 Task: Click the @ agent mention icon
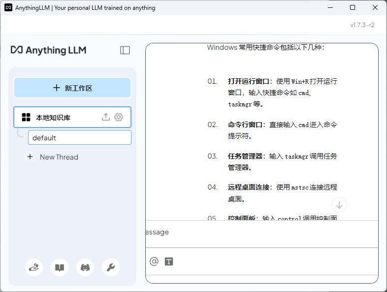click(154, 261)
